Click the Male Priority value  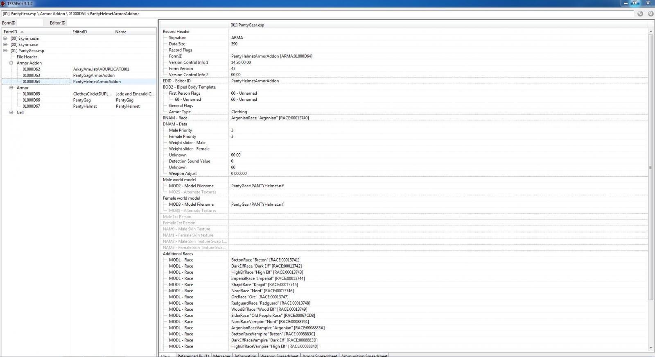coord(232,130)
